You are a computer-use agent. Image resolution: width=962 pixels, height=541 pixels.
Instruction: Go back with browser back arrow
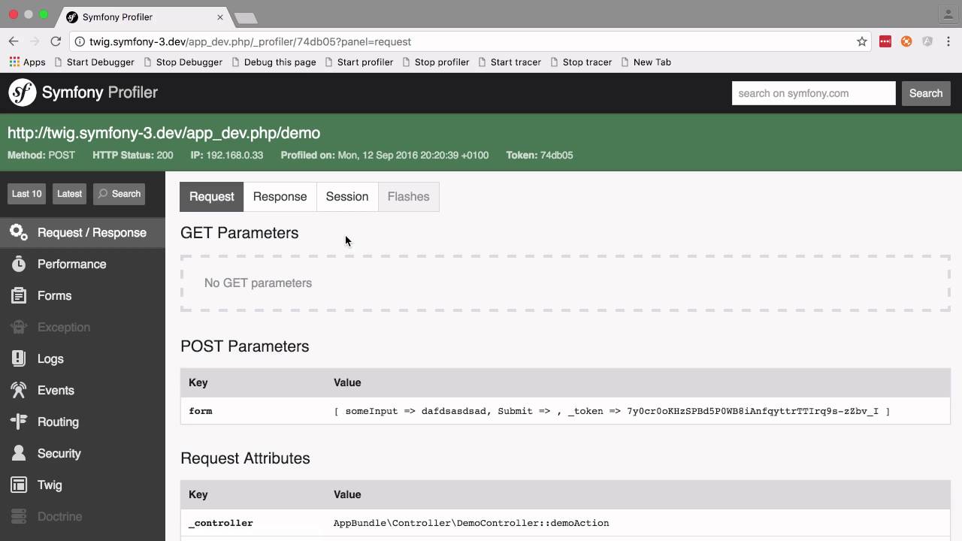(14, 41)
